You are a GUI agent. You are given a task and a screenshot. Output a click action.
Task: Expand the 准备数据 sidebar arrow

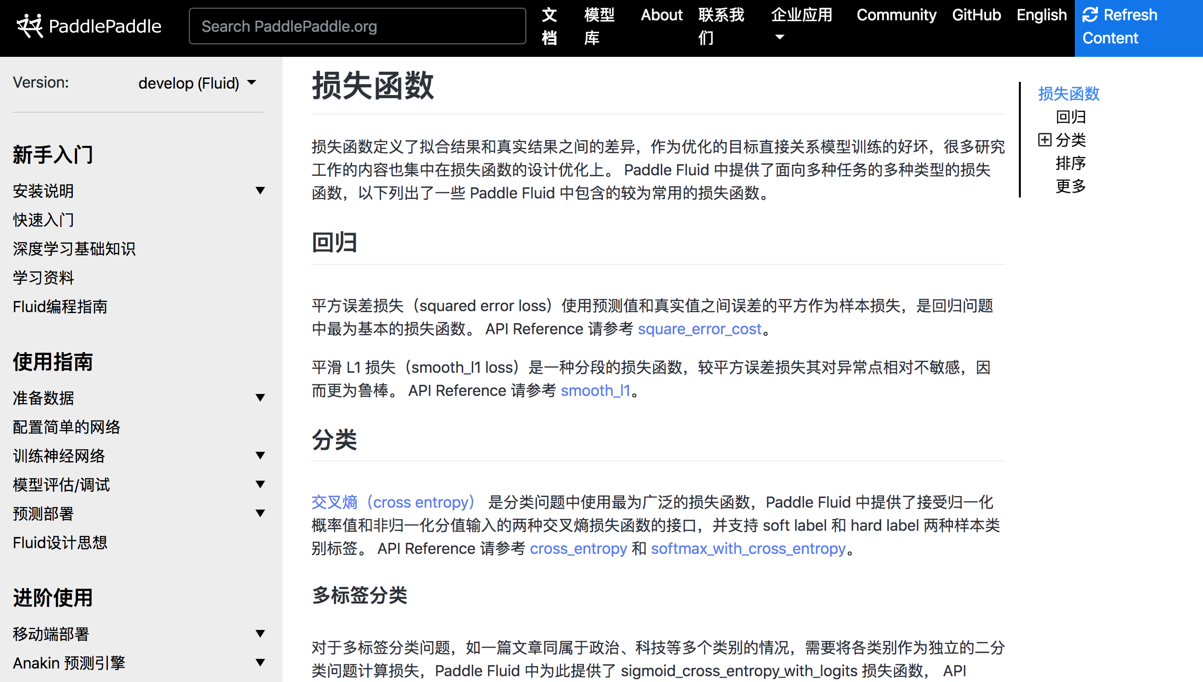pyautogui.click(x=260, y=398)
